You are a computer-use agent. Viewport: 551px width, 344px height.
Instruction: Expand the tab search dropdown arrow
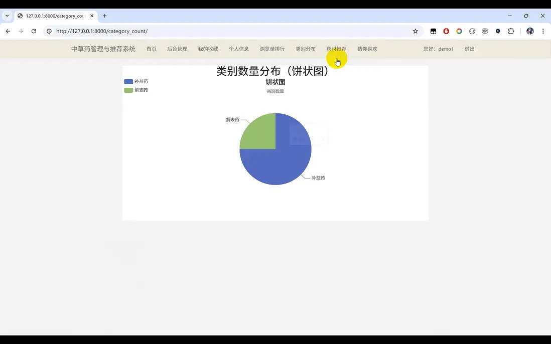(x=7, y=16)
